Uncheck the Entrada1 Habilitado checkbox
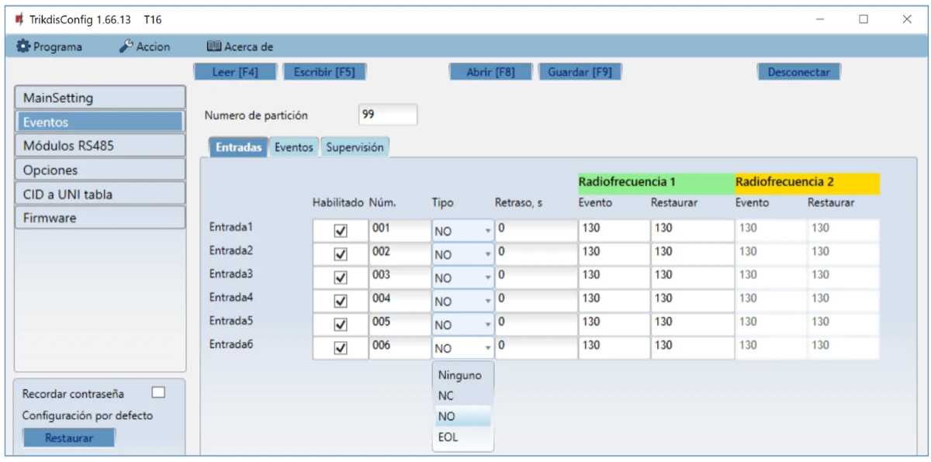 point(340,231)
